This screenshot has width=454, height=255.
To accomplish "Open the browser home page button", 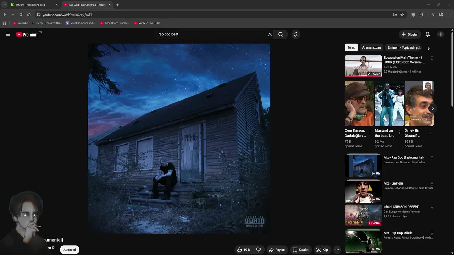I will pyautogui.click(x=29, y=15).
